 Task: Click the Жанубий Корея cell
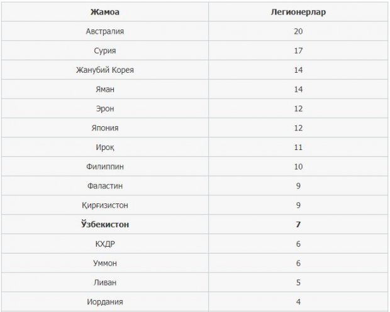(105, 70)
